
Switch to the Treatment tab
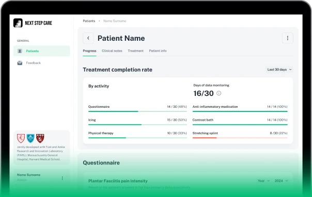pyautogui.click(x=135, y=51)
